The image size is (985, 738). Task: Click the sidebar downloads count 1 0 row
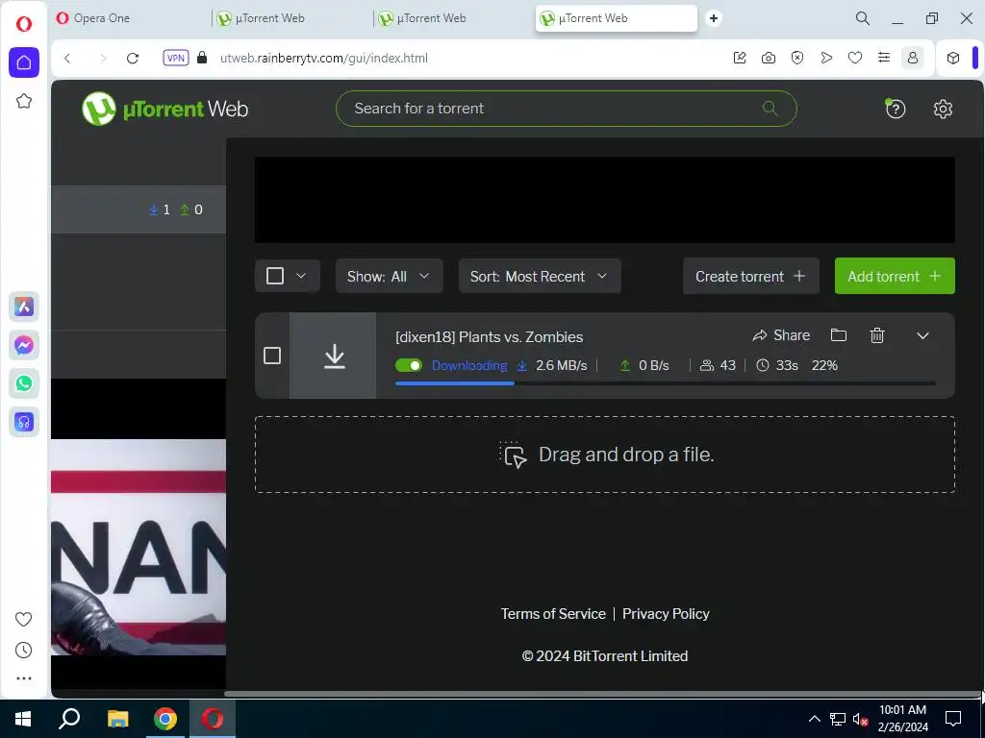(x=139, y=209)
